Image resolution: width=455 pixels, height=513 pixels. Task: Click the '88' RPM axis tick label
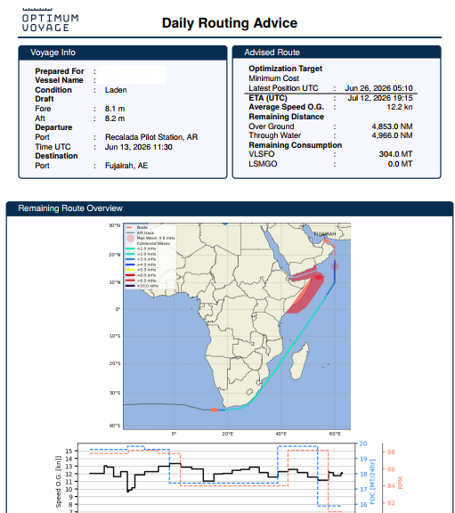(391, 452)
